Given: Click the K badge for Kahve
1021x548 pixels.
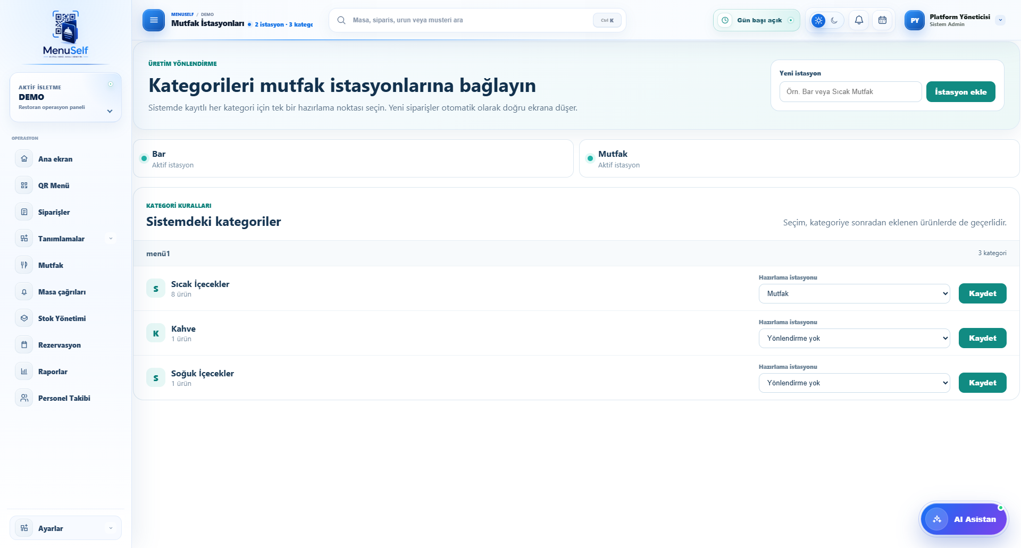Looking at the screenshot, I should pos(156,333).
